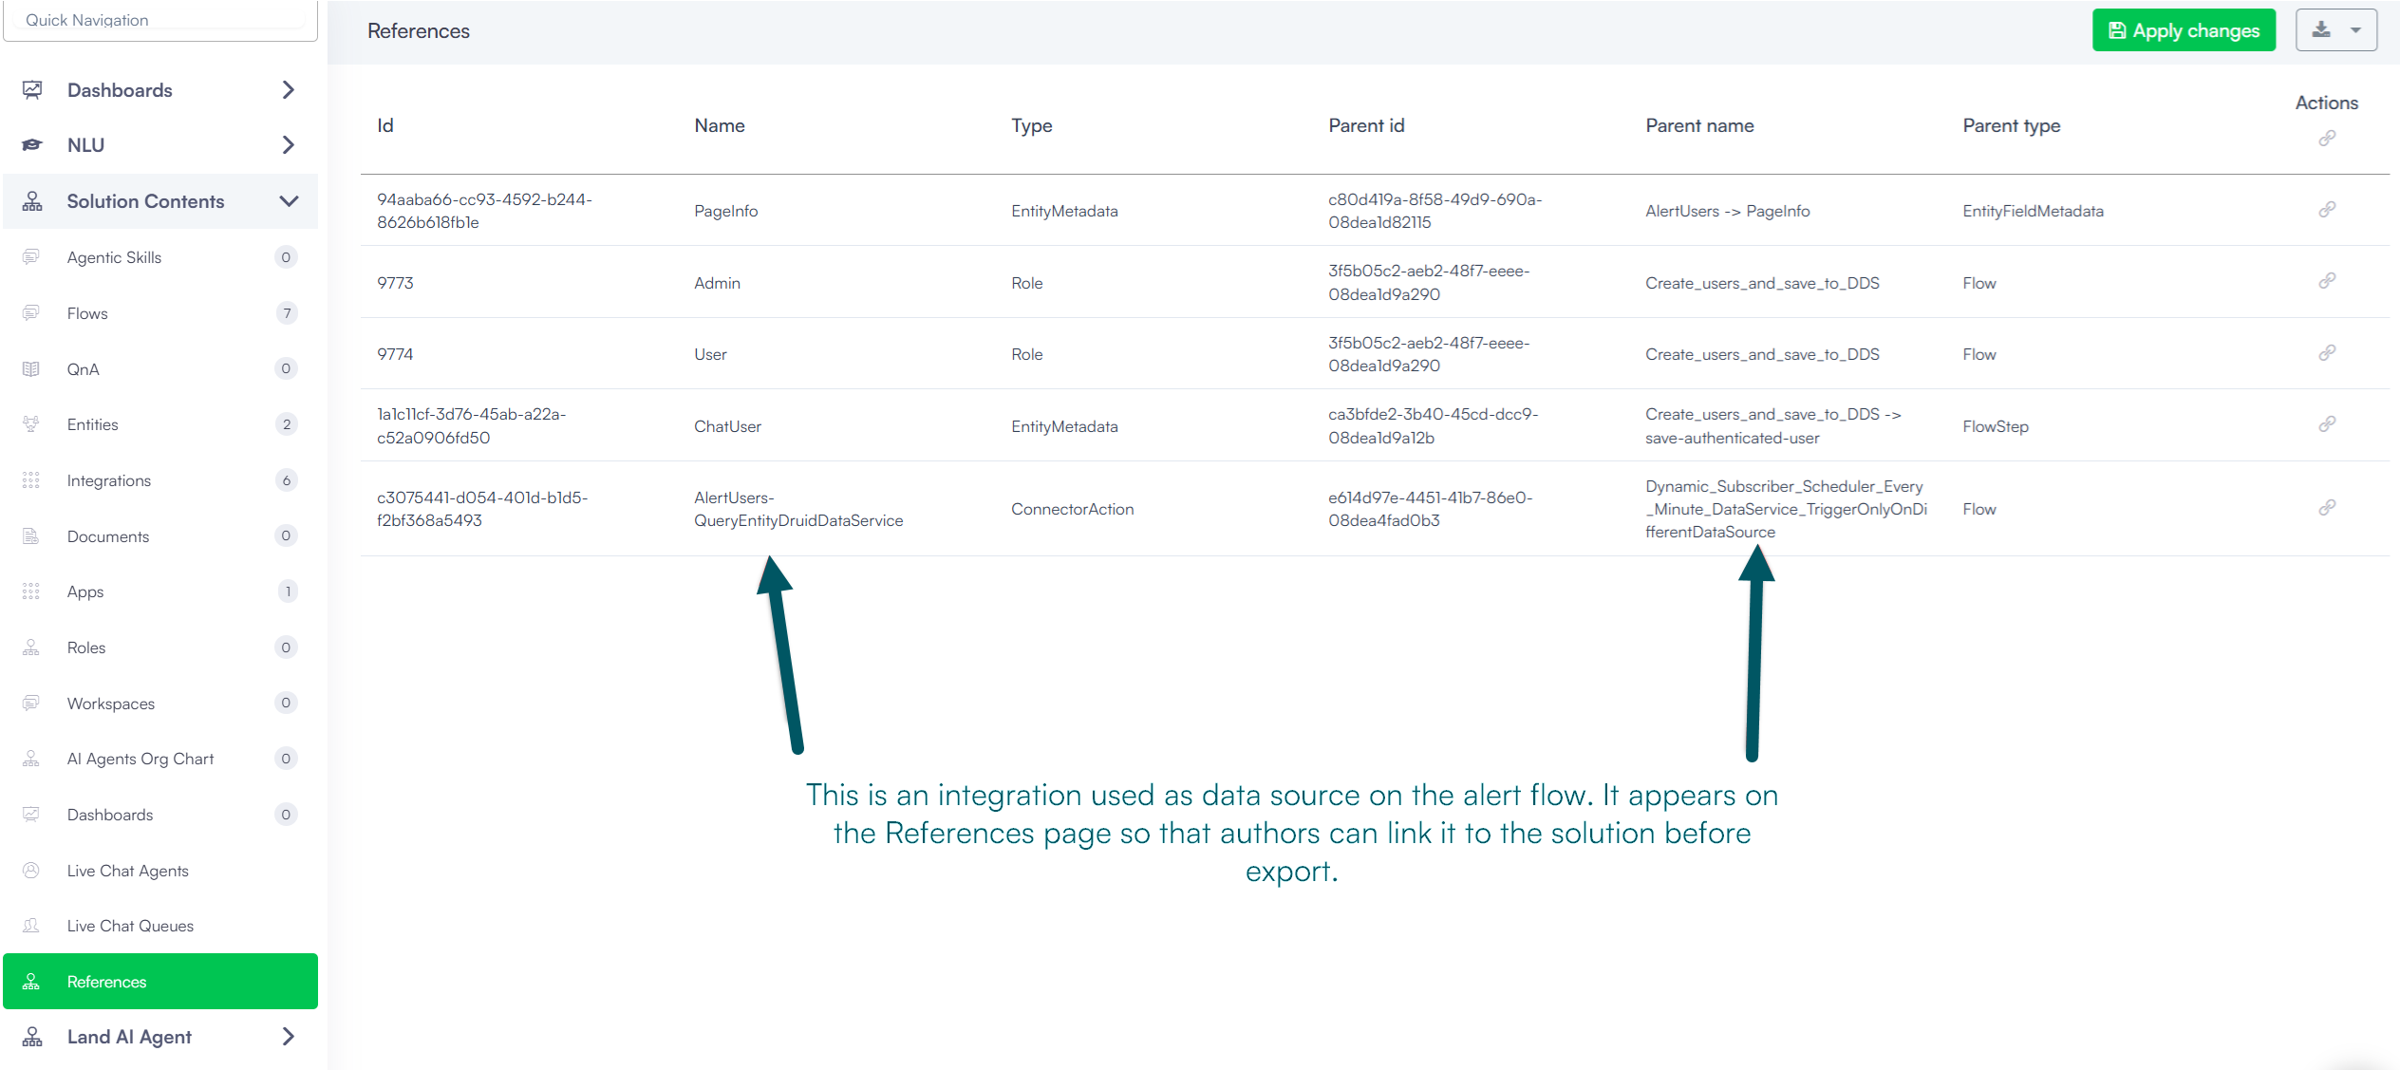Click the Live Chat Agents person icon

click(31, 871)
